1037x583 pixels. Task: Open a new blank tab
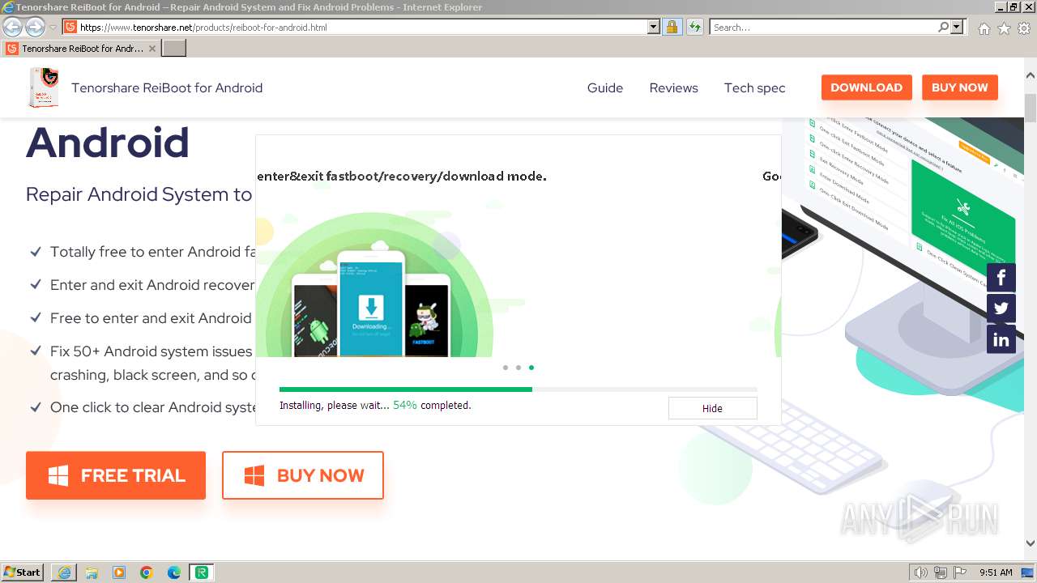click(174, 49)
